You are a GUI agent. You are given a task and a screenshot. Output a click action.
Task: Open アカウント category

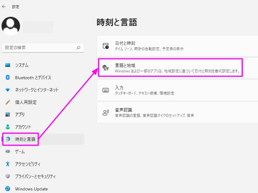click(x=23, y=127)
